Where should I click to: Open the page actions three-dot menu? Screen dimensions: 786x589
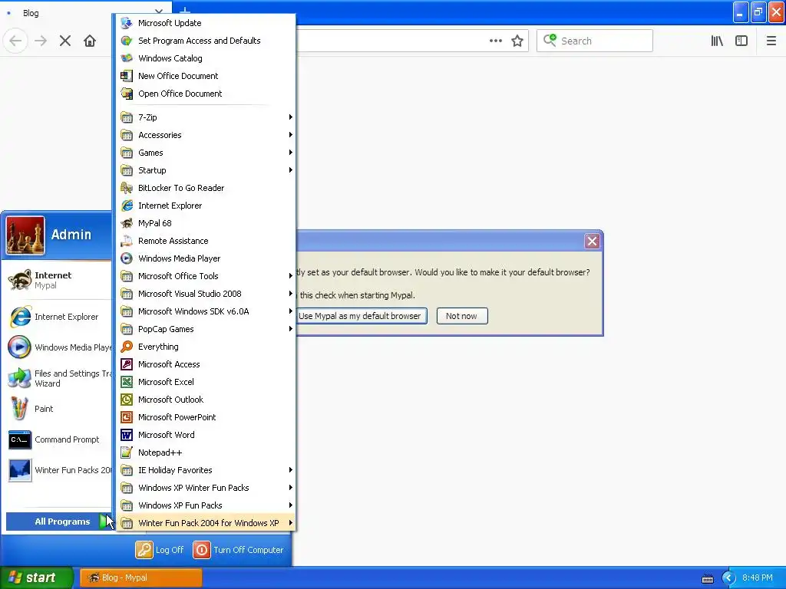496,41
